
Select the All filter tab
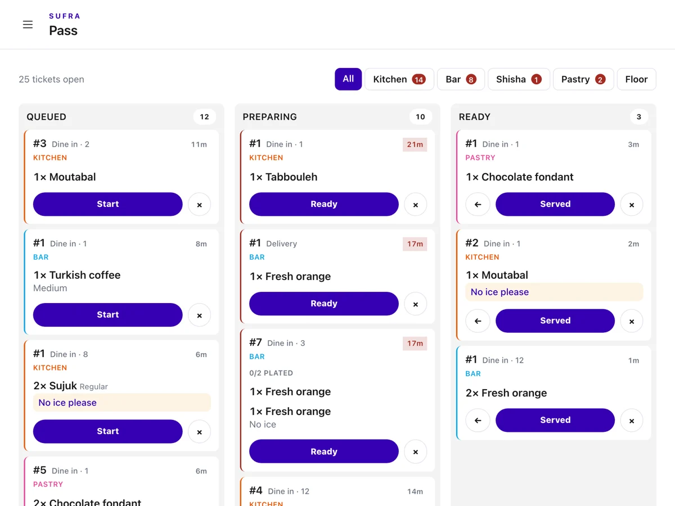(348, 79)
